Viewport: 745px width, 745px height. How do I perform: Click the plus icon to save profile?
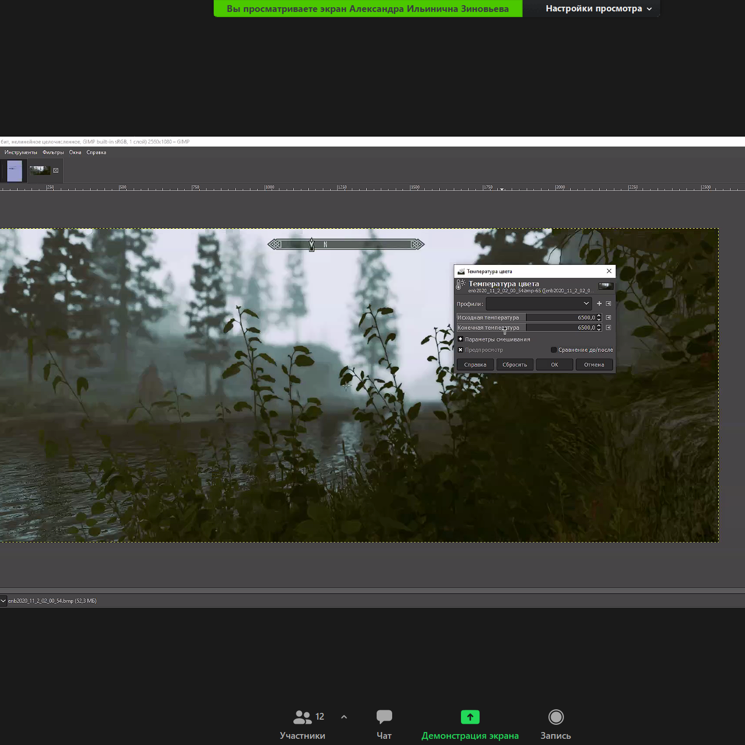point(599,304)
